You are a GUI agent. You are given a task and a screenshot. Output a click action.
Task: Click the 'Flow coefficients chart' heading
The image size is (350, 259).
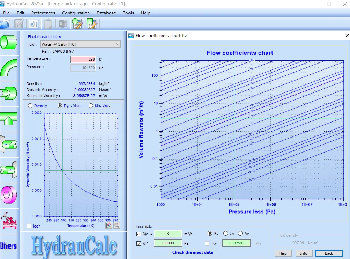click(x=240, y=53)
